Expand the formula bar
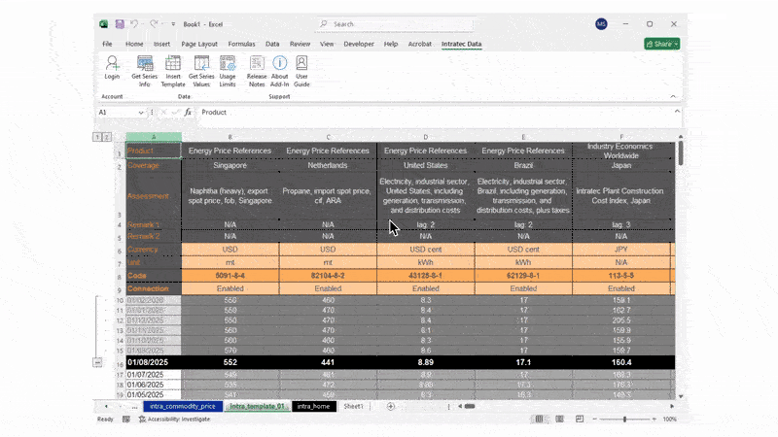 [x=677, y=112]
